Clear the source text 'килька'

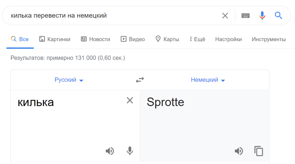point(130,100)
